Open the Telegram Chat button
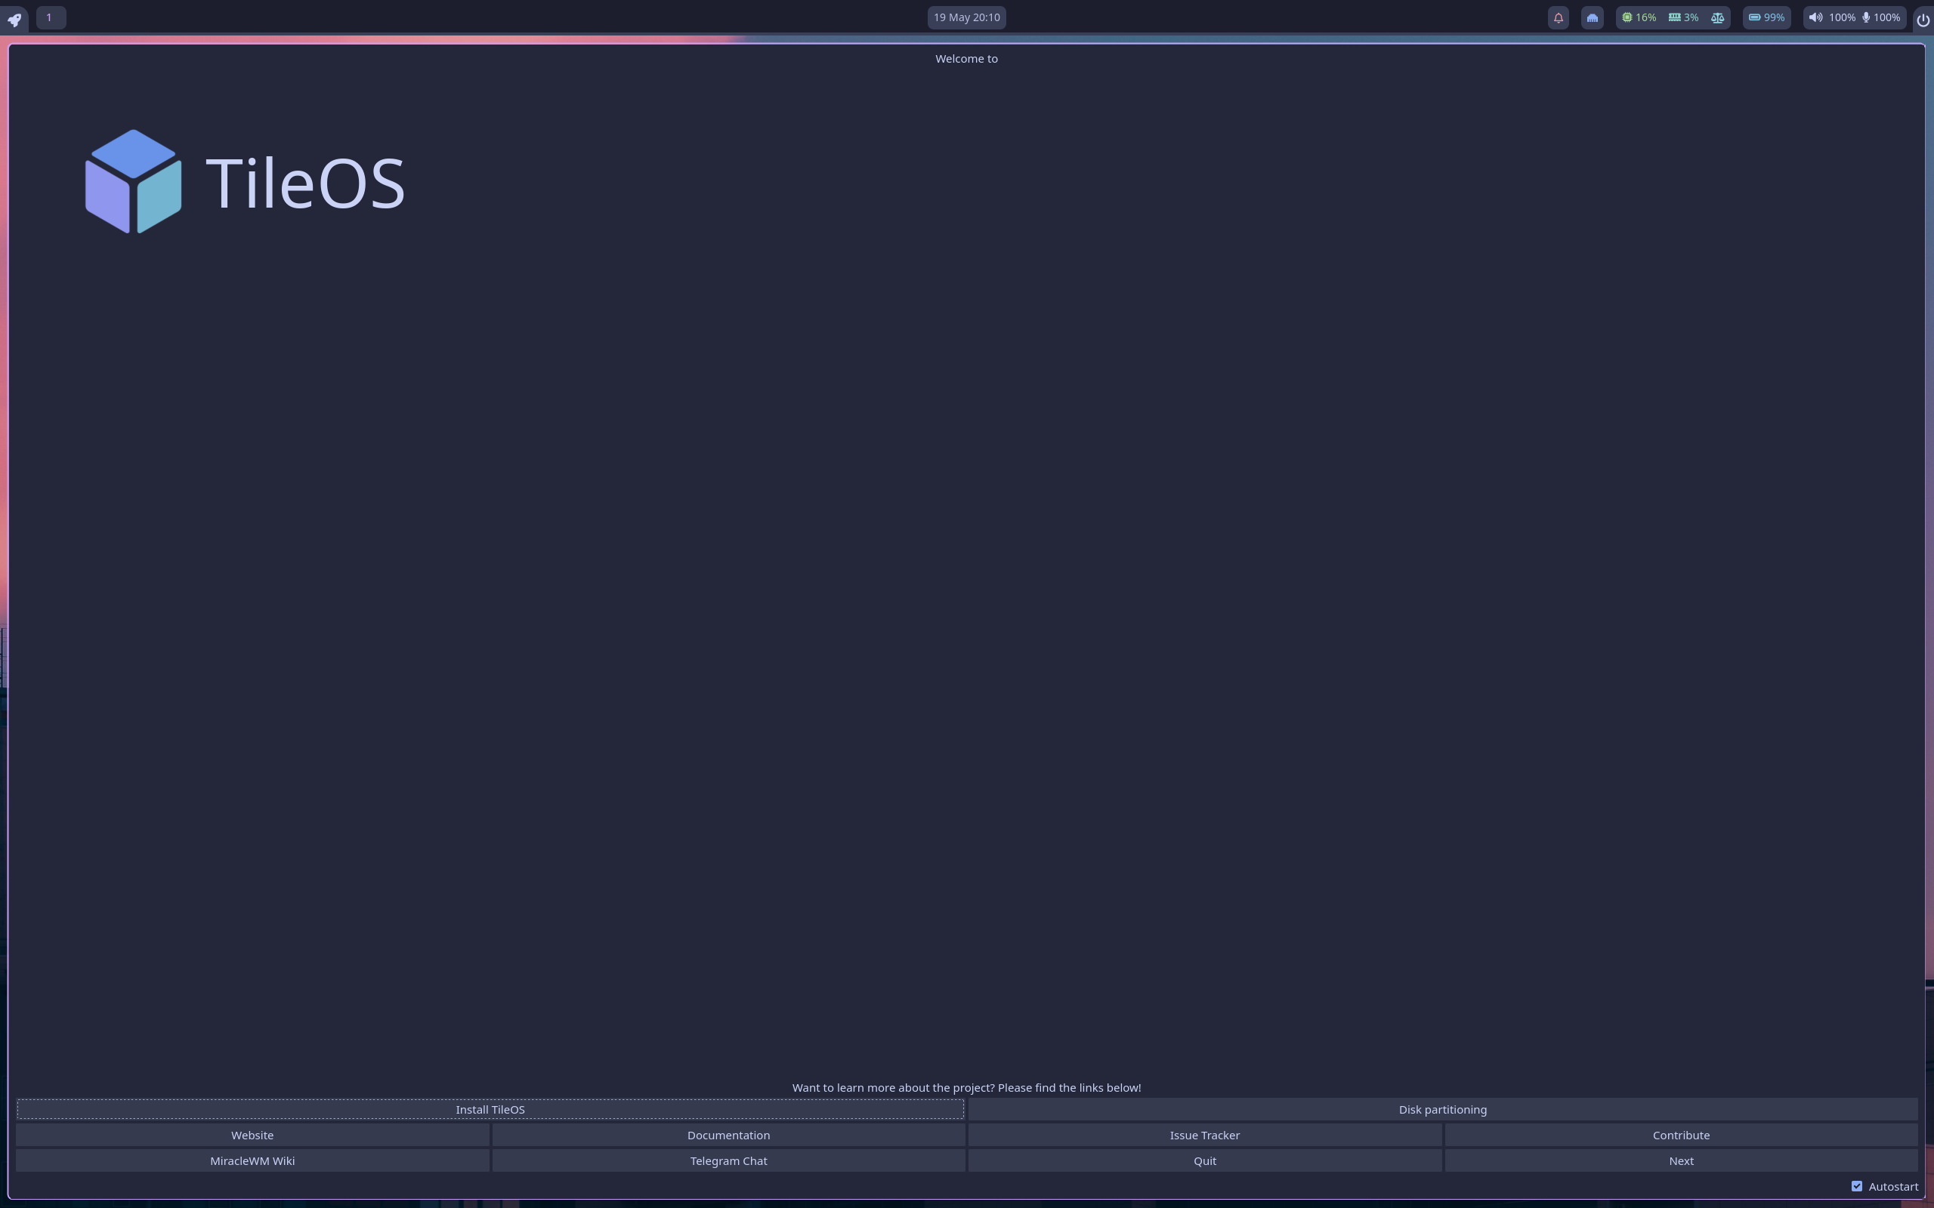The height and width of the screenshot is (1208, 1934). tap(728, 1160)
